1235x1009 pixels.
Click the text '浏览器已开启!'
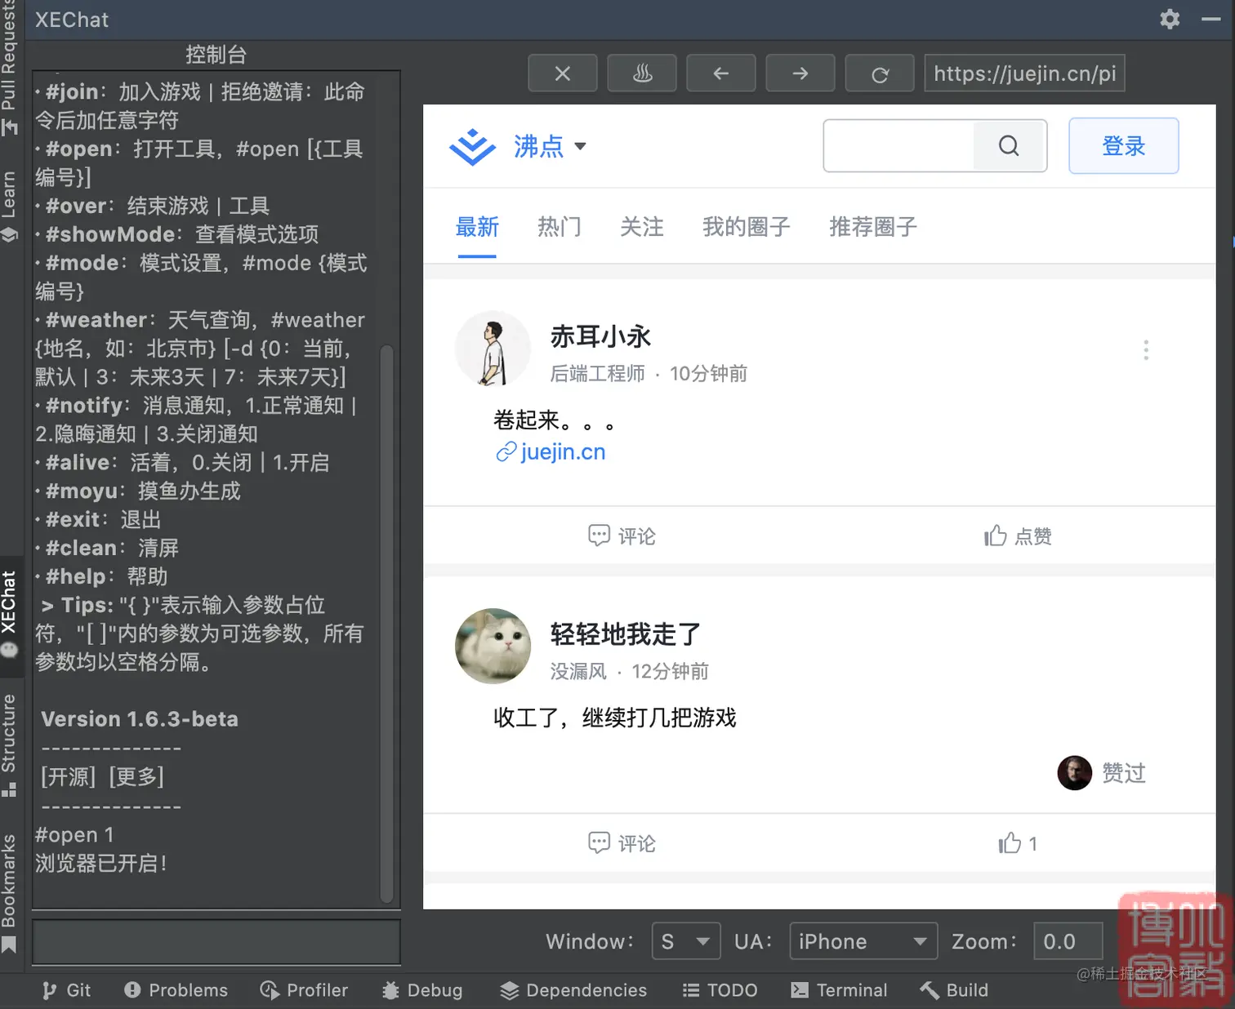tap(101, 863)
